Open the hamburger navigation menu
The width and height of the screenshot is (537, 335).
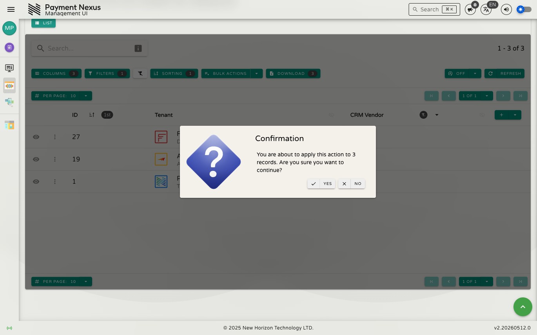point(11,9)
